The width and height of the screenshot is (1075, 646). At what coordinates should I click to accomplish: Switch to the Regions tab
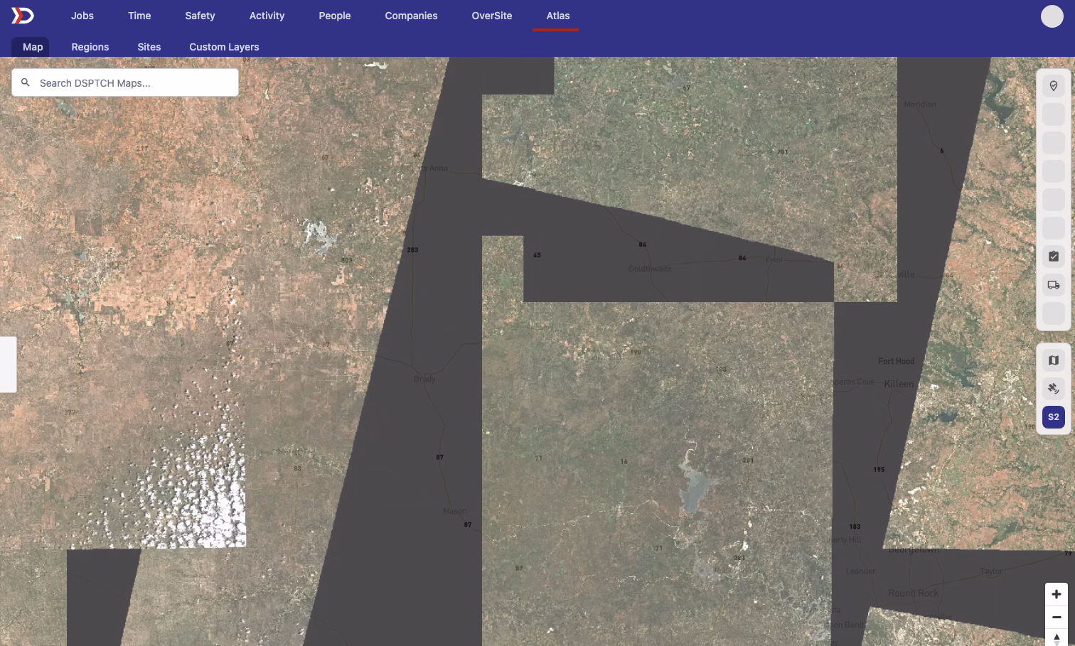(90, 47)
